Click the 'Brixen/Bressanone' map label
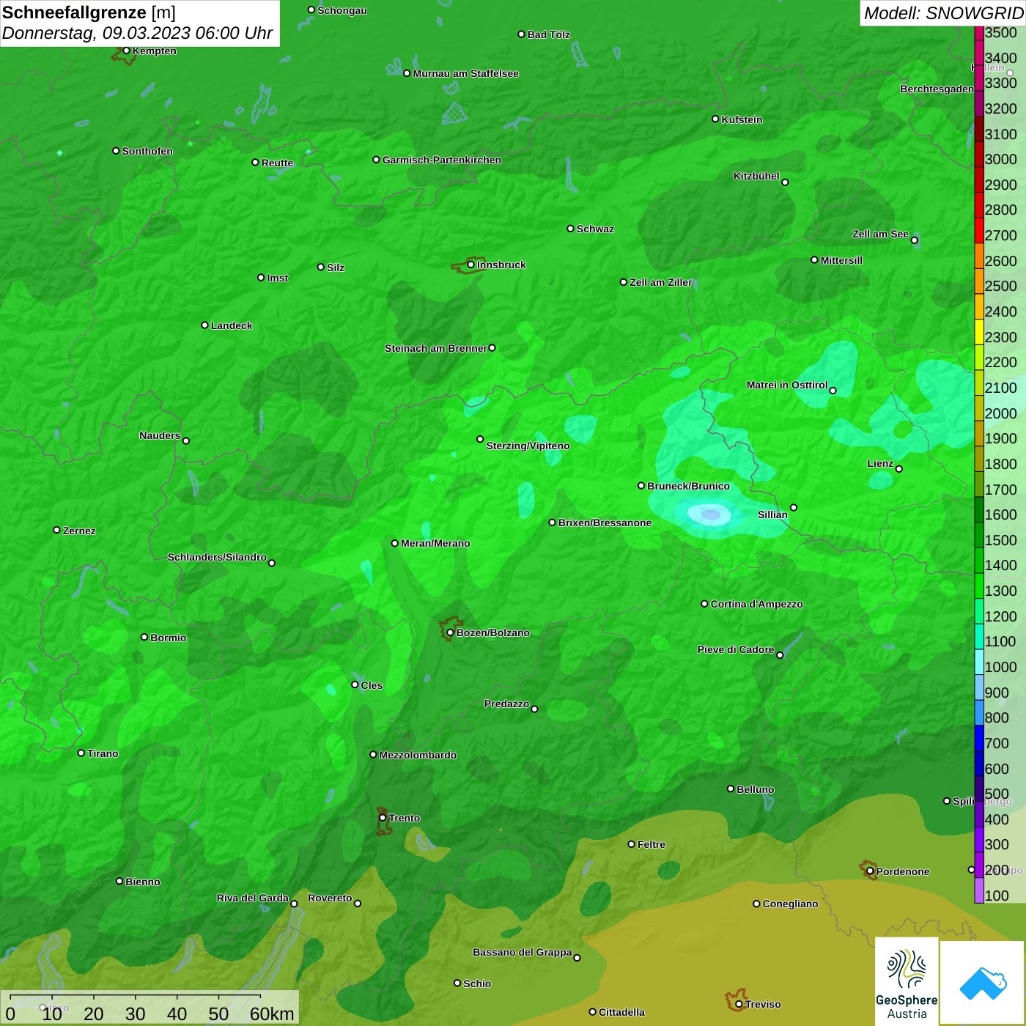This screenshot has height=1026, width=1026. tap(605, 523)
